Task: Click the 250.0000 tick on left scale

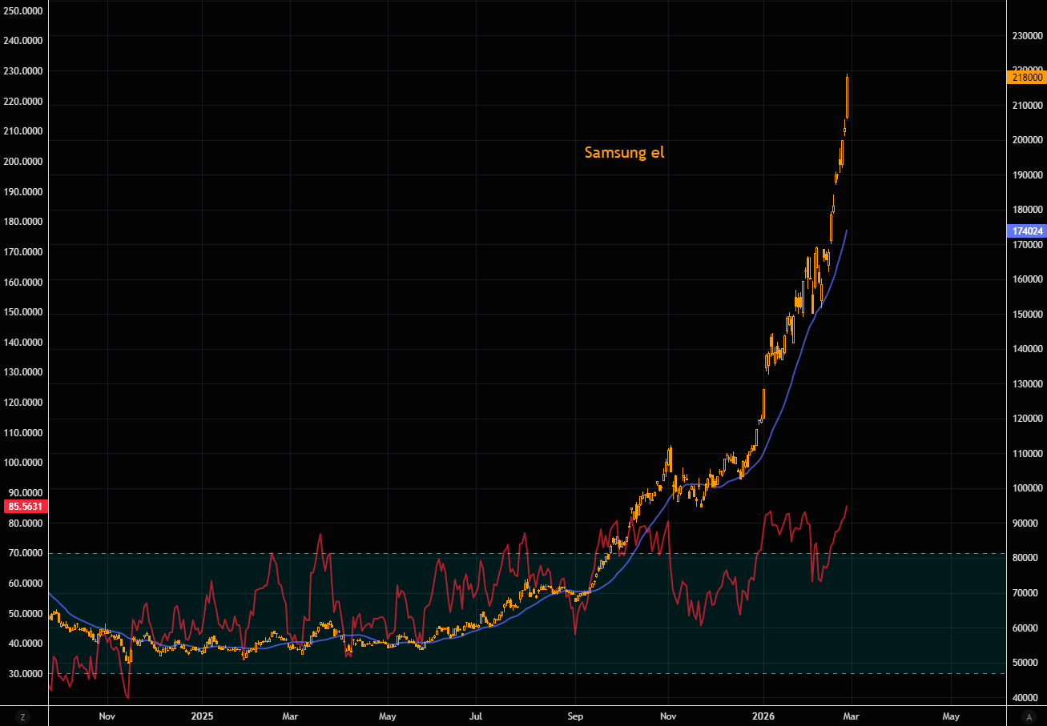Action: pos(24,10)
